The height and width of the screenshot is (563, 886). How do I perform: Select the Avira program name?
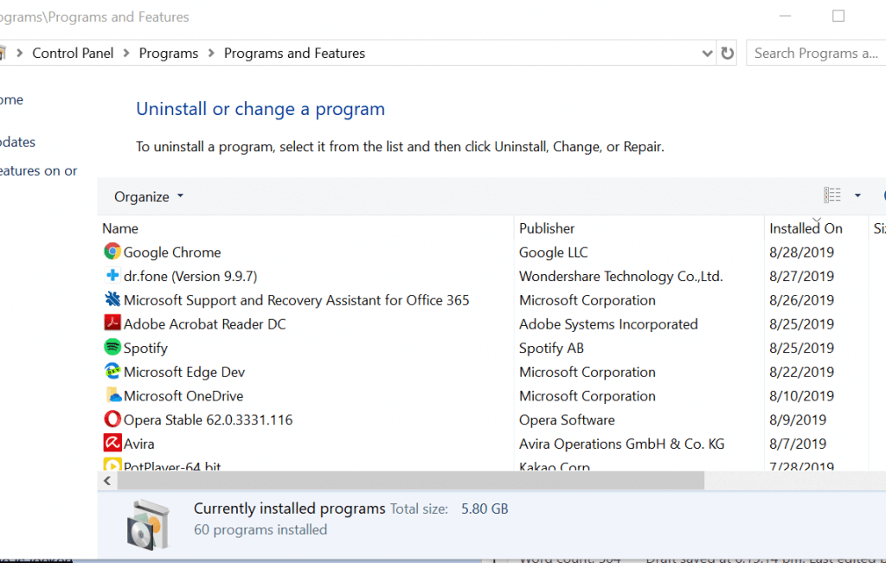(x=138, y=444)
